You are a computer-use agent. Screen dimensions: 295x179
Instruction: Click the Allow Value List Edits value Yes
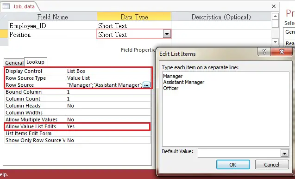click(x=108, y=126)
